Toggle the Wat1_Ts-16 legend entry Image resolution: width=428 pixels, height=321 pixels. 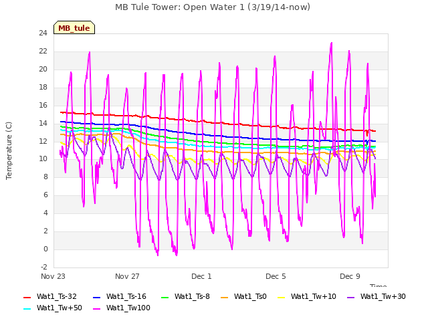point(120,296)
